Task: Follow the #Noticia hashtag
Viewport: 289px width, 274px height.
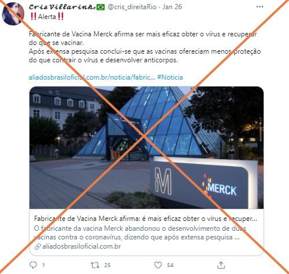Action: click(x=170, y=77)
